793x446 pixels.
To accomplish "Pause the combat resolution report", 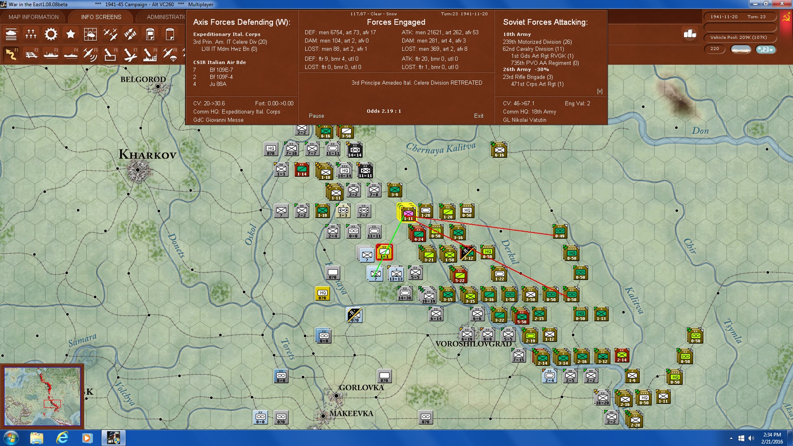I will [316, 116].
